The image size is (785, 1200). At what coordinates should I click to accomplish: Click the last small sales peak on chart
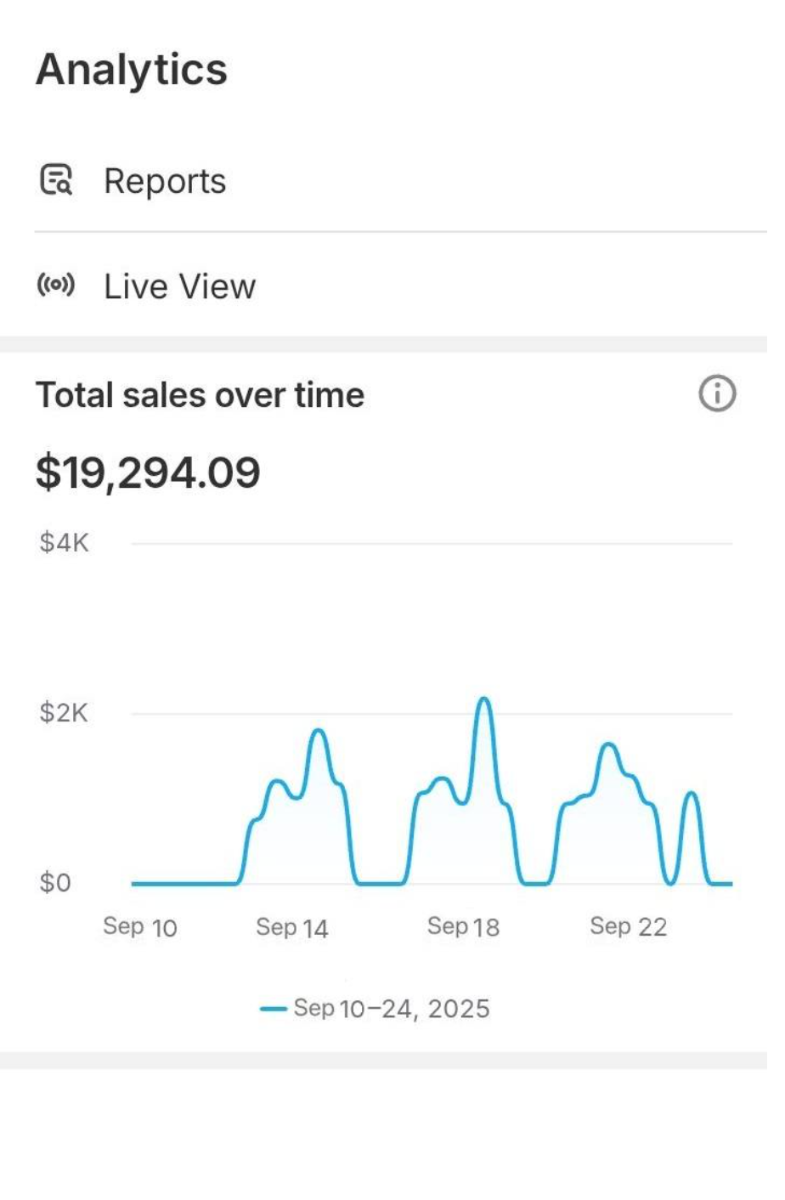coord(691,794)
